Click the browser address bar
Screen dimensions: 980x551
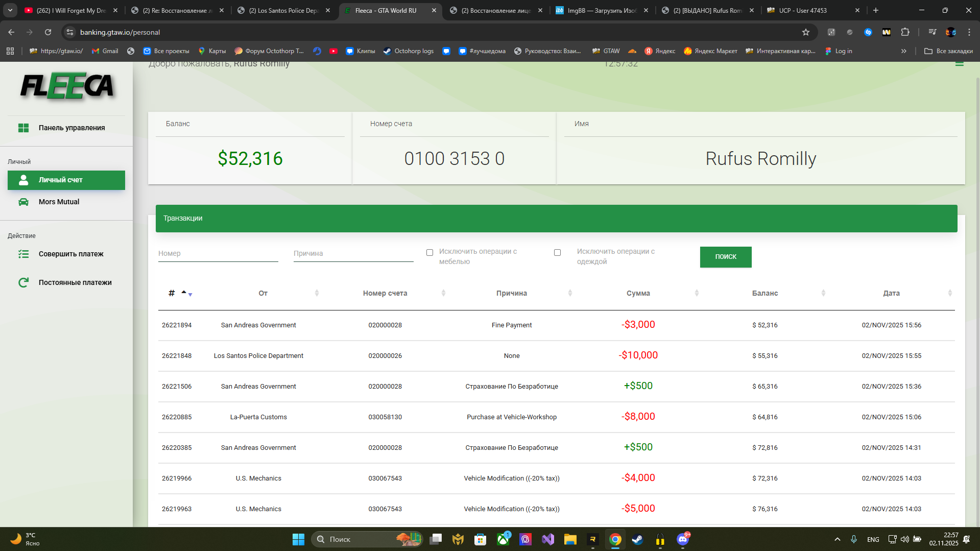[x=439, y=32]
